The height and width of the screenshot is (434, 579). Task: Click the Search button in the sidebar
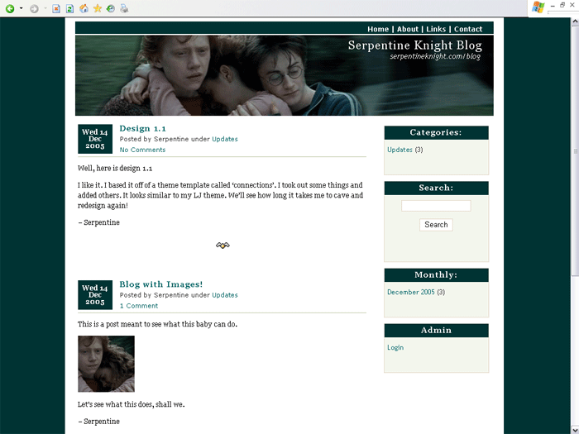pyautogui.click(x=436, y=225)
